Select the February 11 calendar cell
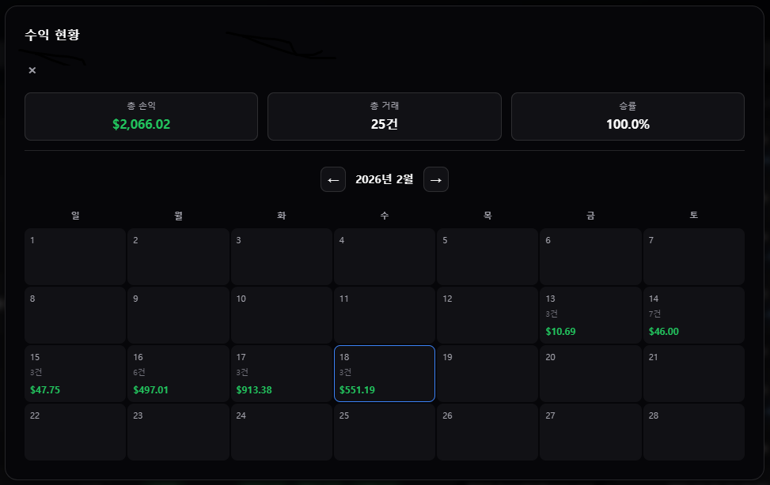Image resolution: width=770 pixels, height=485 pixels. coord(384,315)
